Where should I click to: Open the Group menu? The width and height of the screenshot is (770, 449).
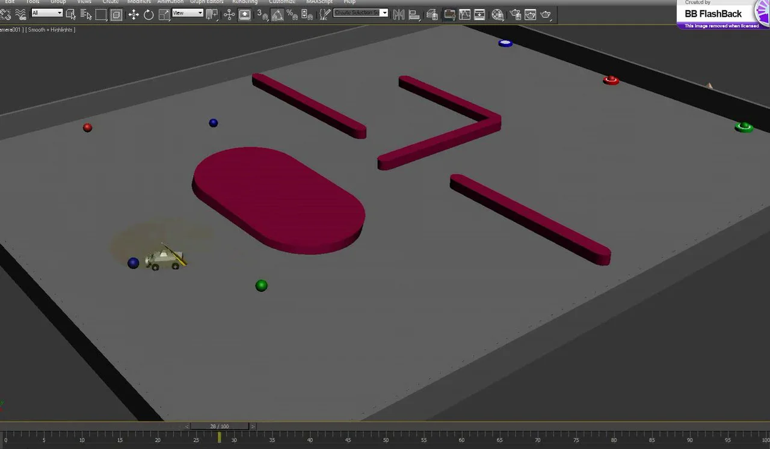point(58,2)
